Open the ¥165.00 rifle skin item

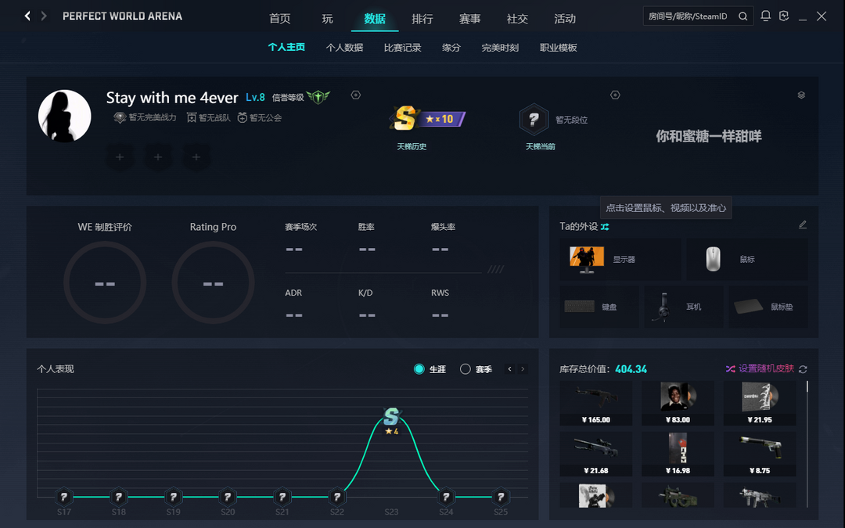pyautogui.click(x=596, y=403)
